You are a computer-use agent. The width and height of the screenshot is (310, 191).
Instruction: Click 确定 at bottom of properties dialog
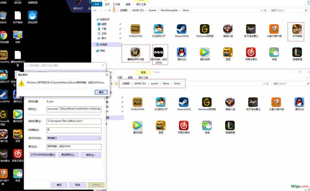pyautogui.click(x=59, y=185)
